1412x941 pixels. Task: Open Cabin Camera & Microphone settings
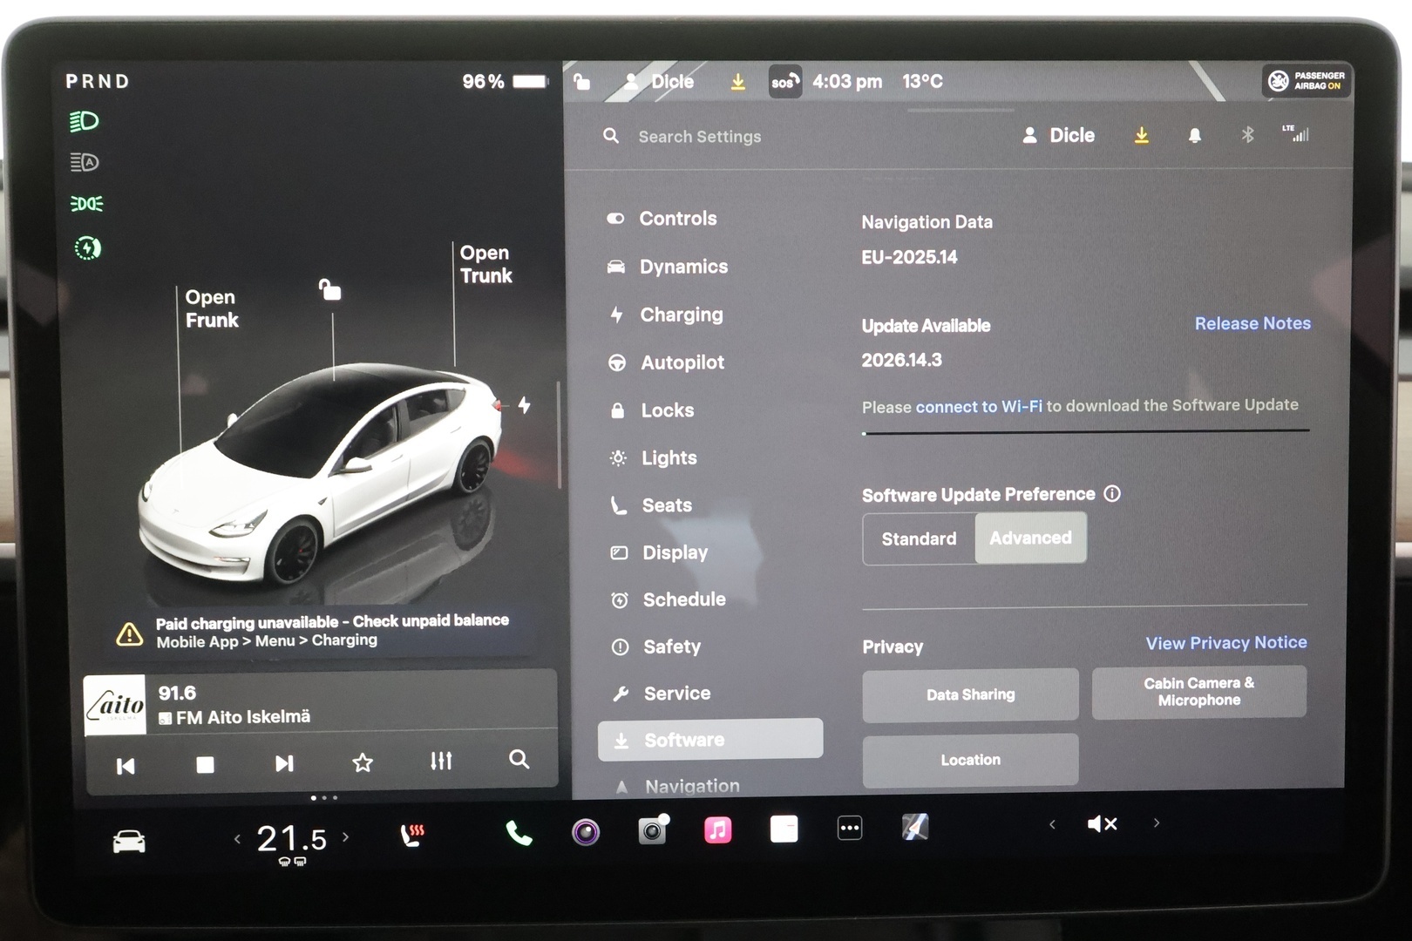(x=1199, y=692)
